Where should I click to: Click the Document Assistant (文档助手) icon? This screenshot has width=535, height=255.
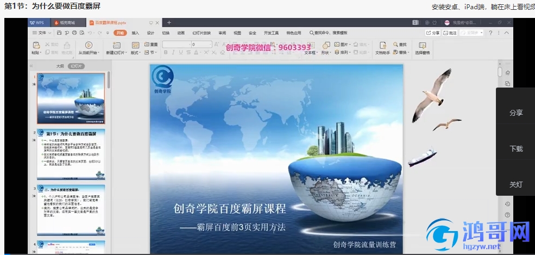383,46
